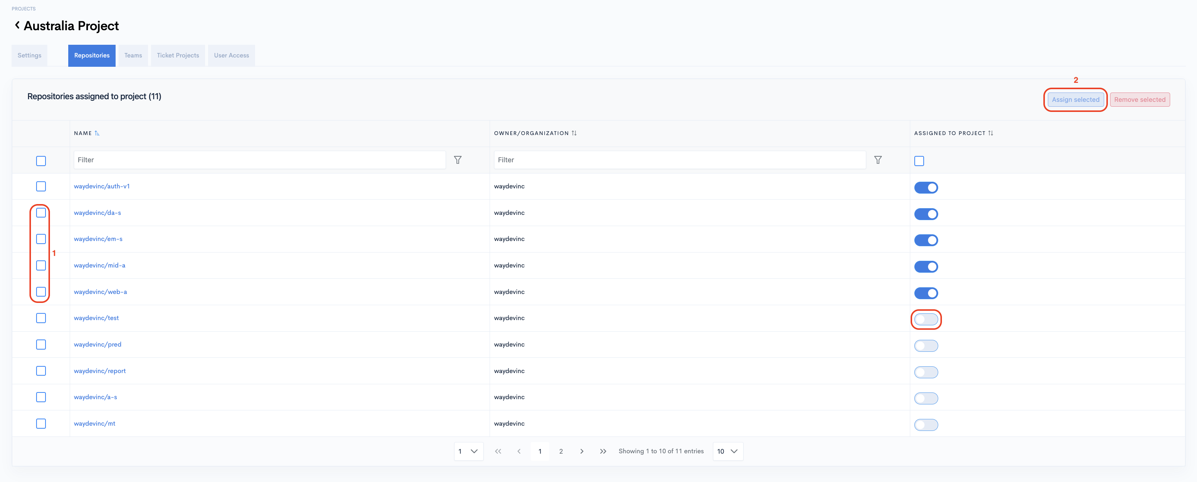The height and width of the screenshot is (482, 1197).
Task: Switch to the Repositories tab
Action: point(91,55)
